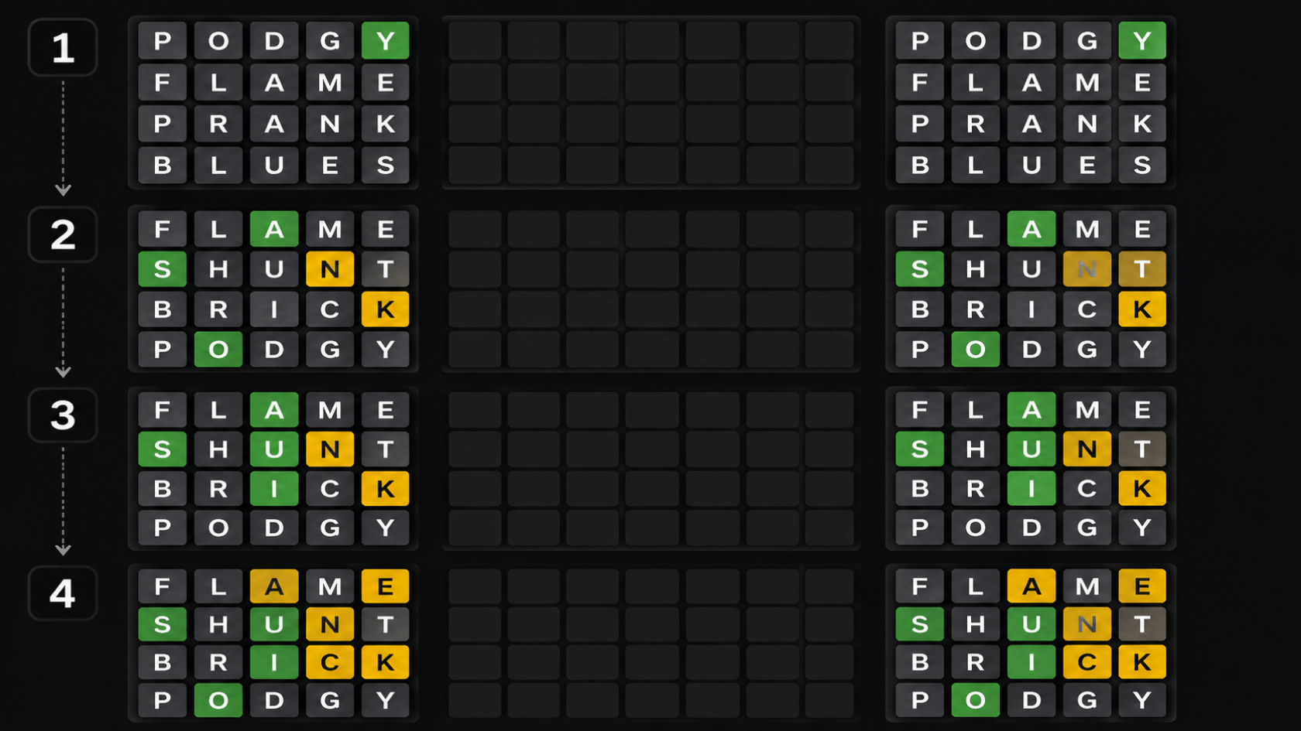
Task: Select yellow K tile of BRICK, step 2 left board
Action: click(x=386, y=309)
